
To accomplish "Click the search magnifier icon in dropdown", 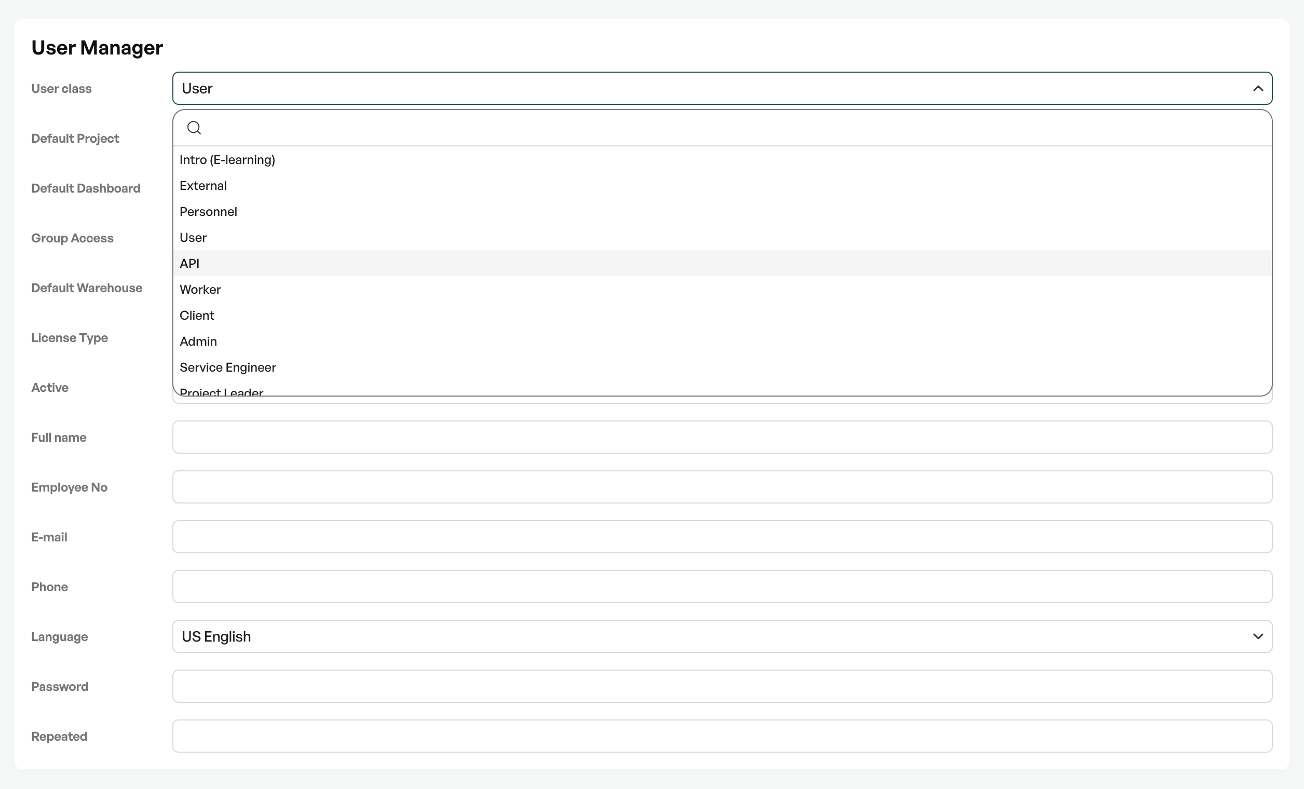I will (194, 128).
